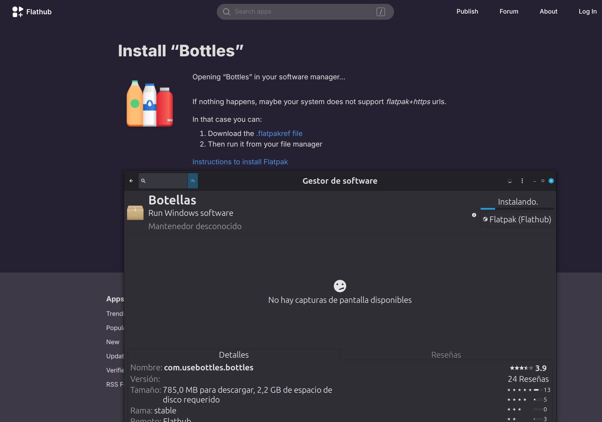Screen dimensions: 602x422
Task: Focus the Gestor de software search field
Action: (166, 181)
